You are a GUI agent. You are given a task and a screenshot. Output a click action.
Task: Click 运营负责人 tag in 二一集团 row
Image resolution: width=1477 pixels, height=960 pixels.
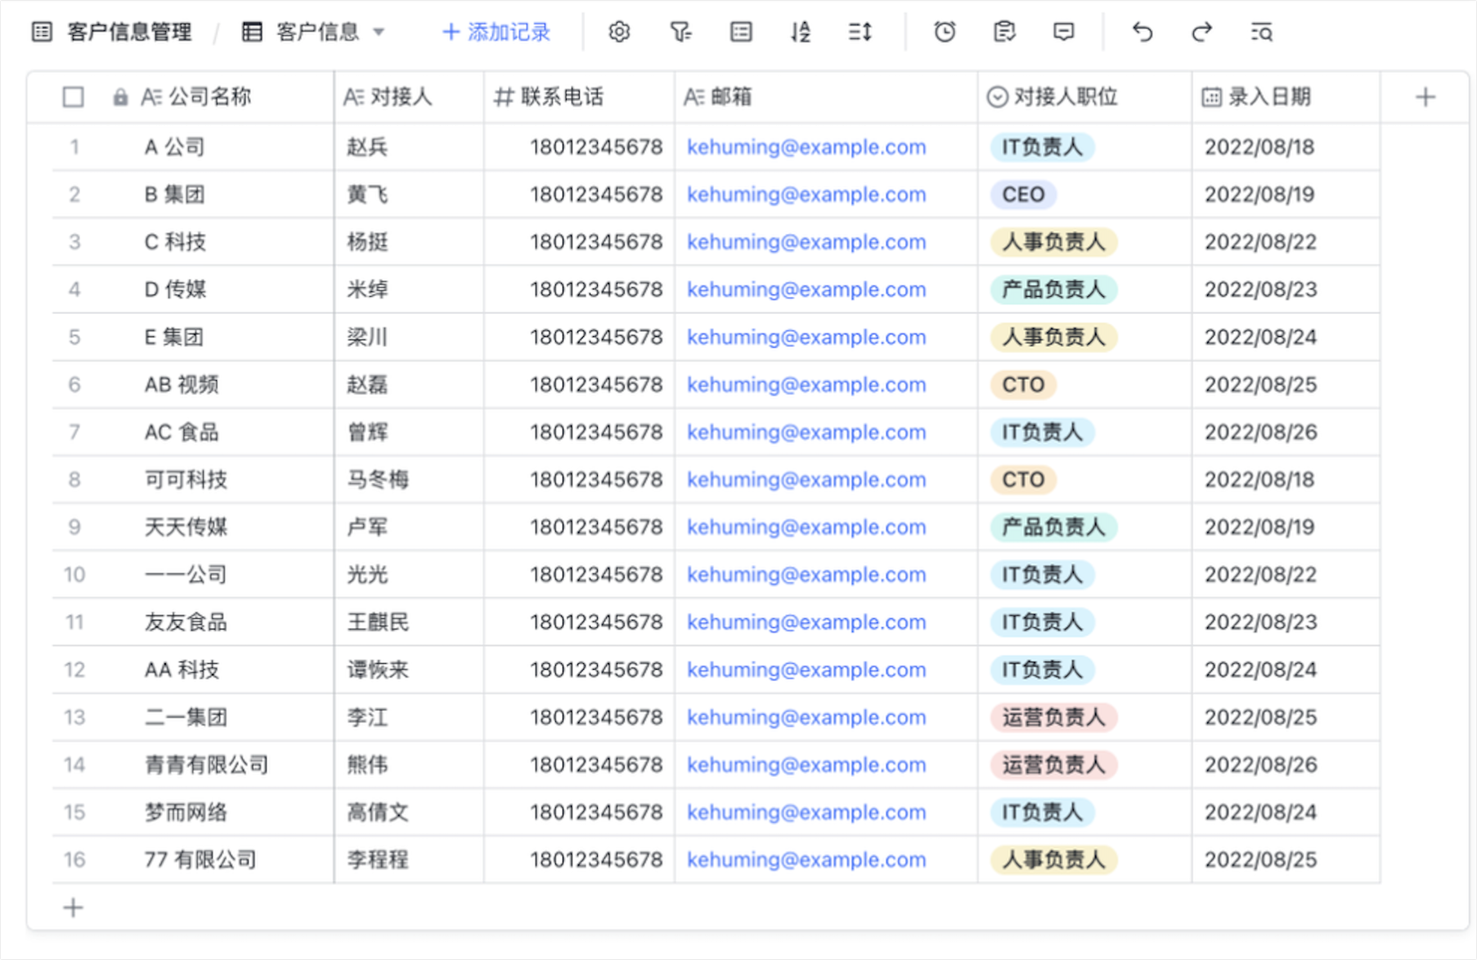click(x=1054, y=718)
